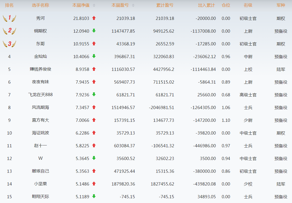Image resolution: width=292 pixels, height=203 pixels.
Task: Click green down arrow in 飞龙在天888 row
Action: 94,94
